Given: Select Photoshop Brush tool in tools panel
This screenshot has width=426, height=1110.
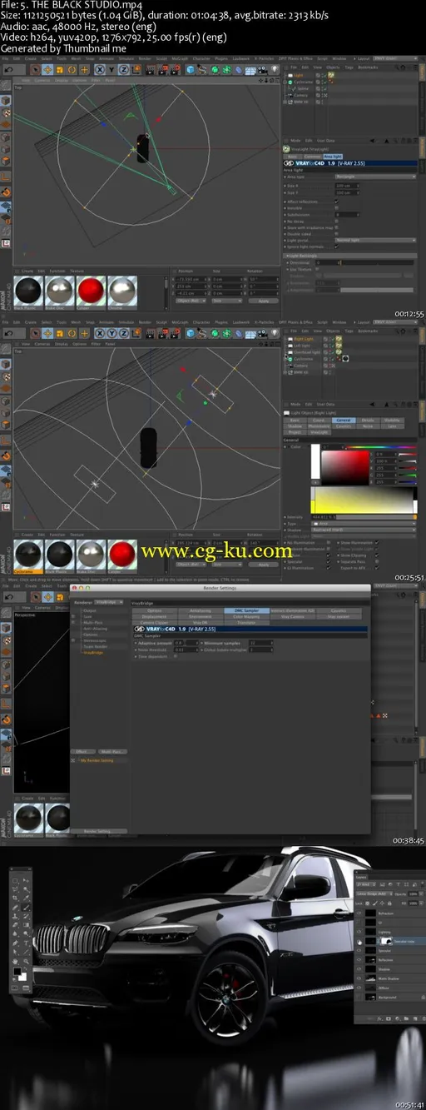Looking at the screenshot, I should coord(26,907).
